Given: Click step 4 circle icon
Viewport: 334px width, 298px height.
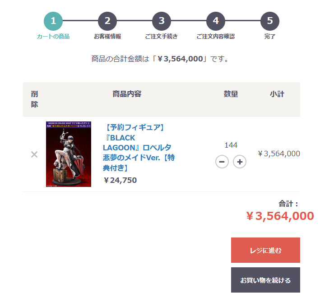Looking at the screenshot, I should point(216,21).
